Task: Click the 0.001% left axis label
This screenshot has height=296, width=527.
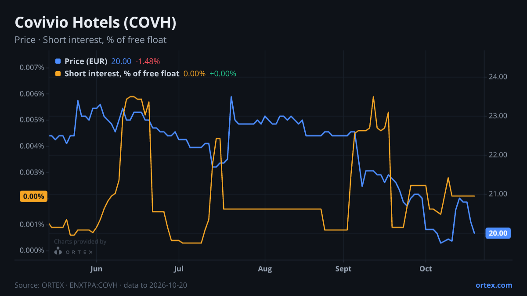Action: pyautogui.click(x=32, y=225)
